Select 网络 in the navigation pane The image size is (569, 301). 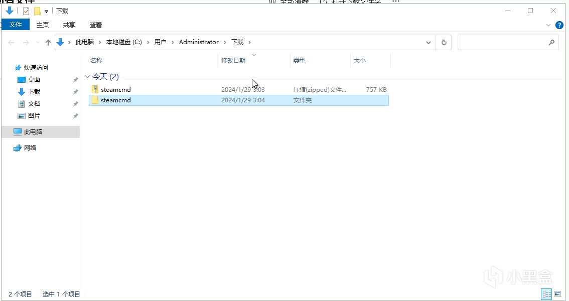click(30, 147)
